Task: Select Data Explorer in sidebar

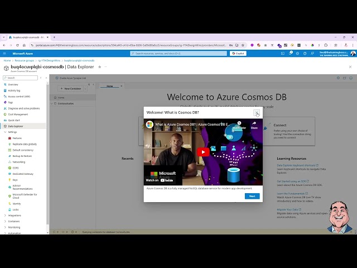Action: point(16,126)
